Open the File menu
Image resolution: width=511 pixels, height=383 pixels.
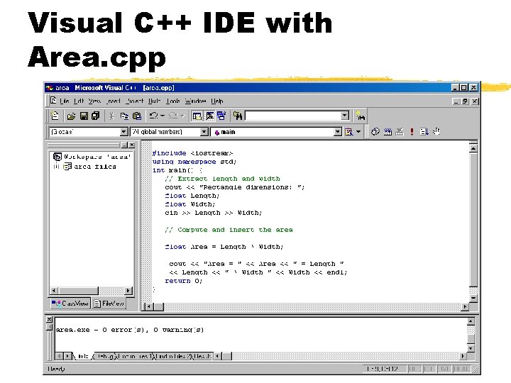coord(64,101)
